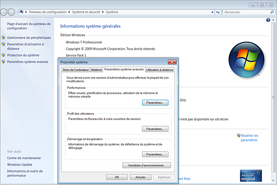Confirm with OK button
The height and width of the screenshot is (185, 277).
click(x=117, y=177)
